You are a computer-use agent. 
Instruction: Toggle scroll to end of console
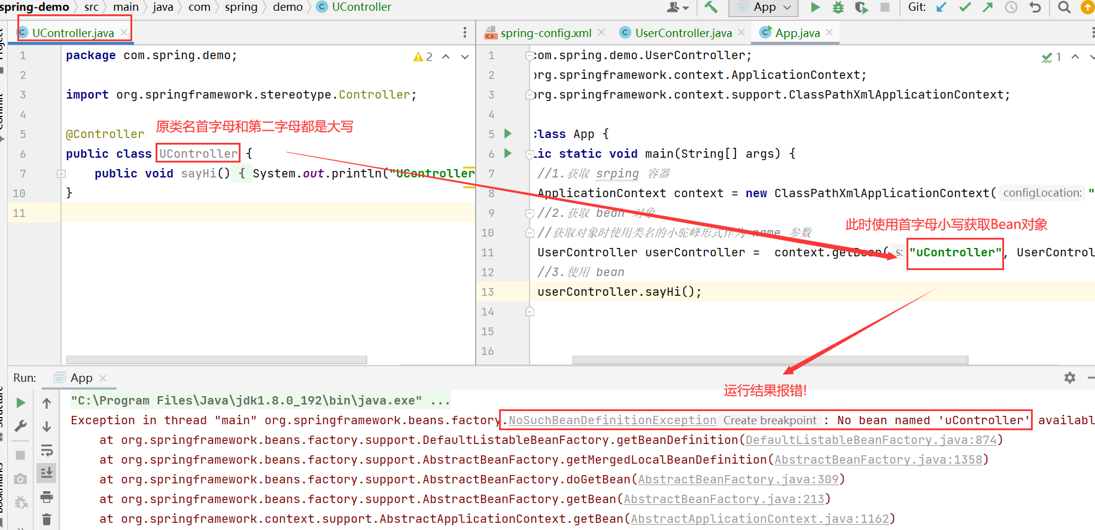[47, 473]
